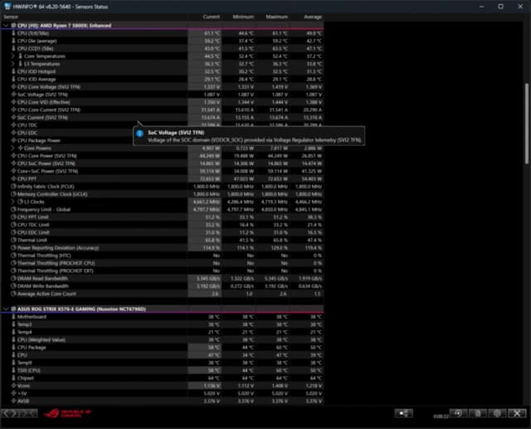The height and width of the screenshot is (429, 531).
Task: Select Thermal Throttling (PROCHOT CPU) row
Action: pyautogui.click(x=163, y=263)
